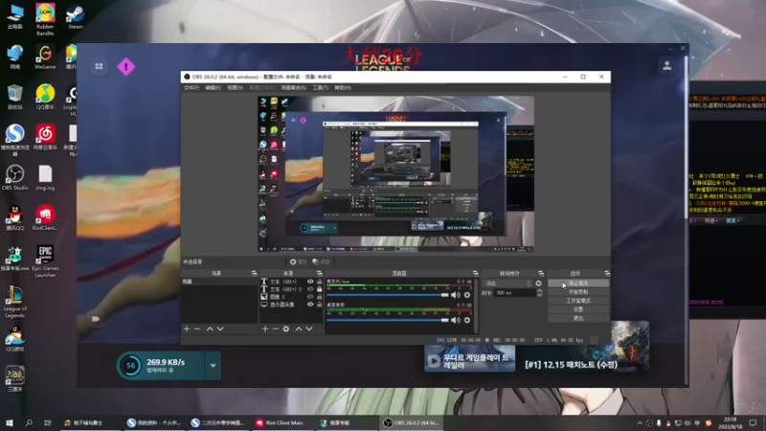This screenshot has width=766, height=431.
Task: Pop out the Audio Mixer dock panel
Action: tap(475, 273)
